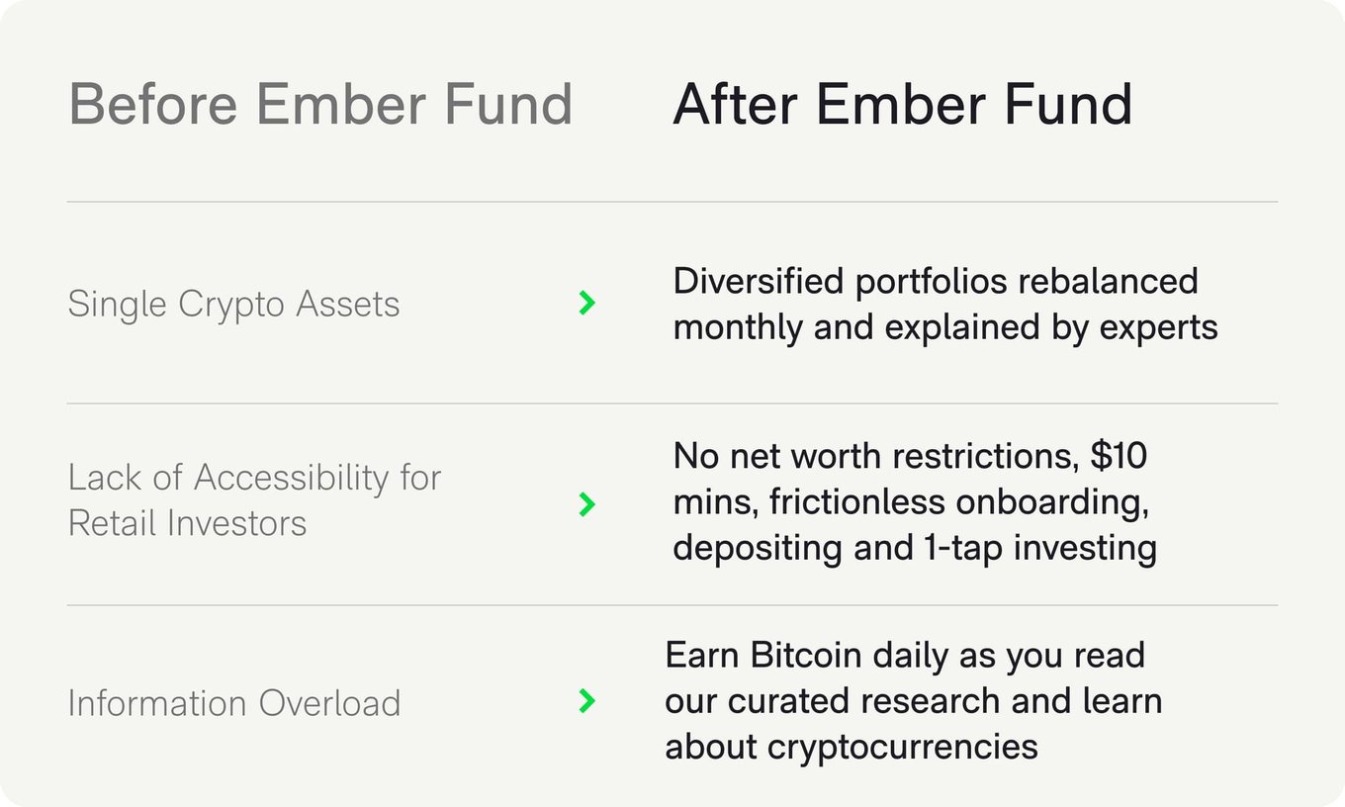Select the After Ember Fund heading

pos(902,104)
